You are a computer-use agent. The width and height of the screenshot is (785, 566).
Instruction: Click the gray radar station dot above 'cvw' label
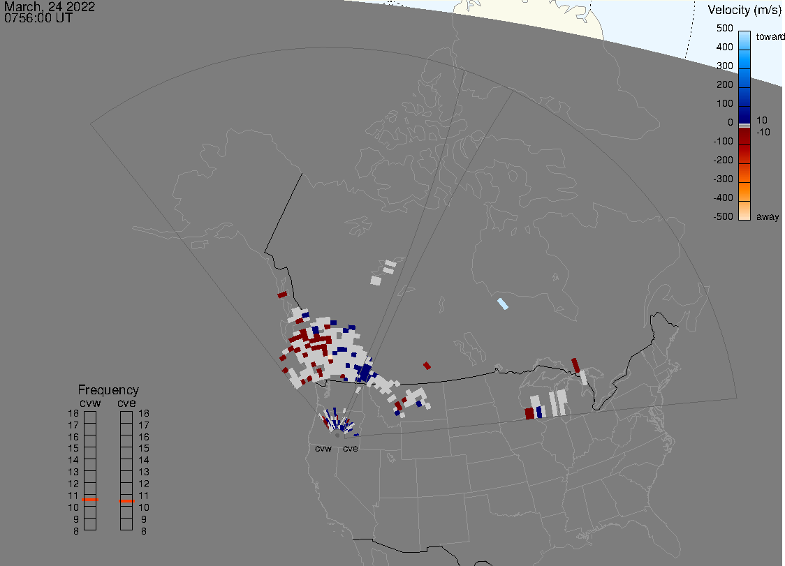337,435
